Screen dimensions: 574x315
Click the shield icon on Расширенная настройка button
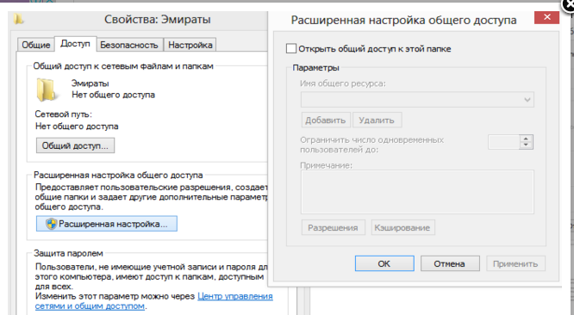click(x=51, y=224)
